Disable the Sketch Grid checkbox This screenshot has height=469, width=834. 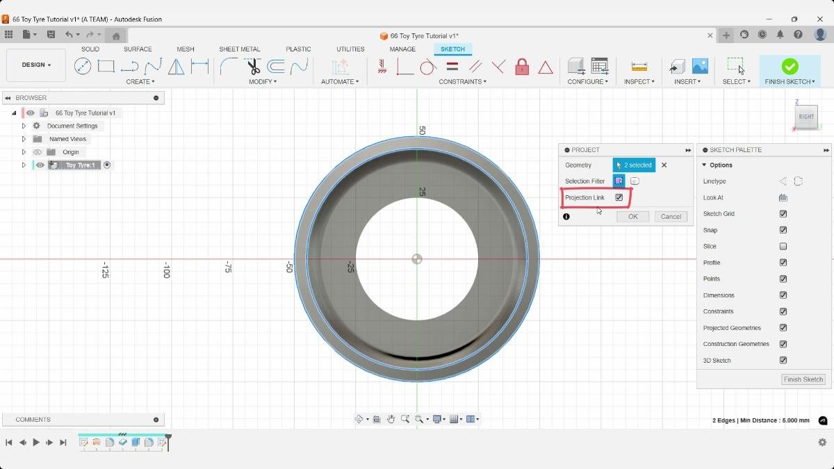[783, 214]
